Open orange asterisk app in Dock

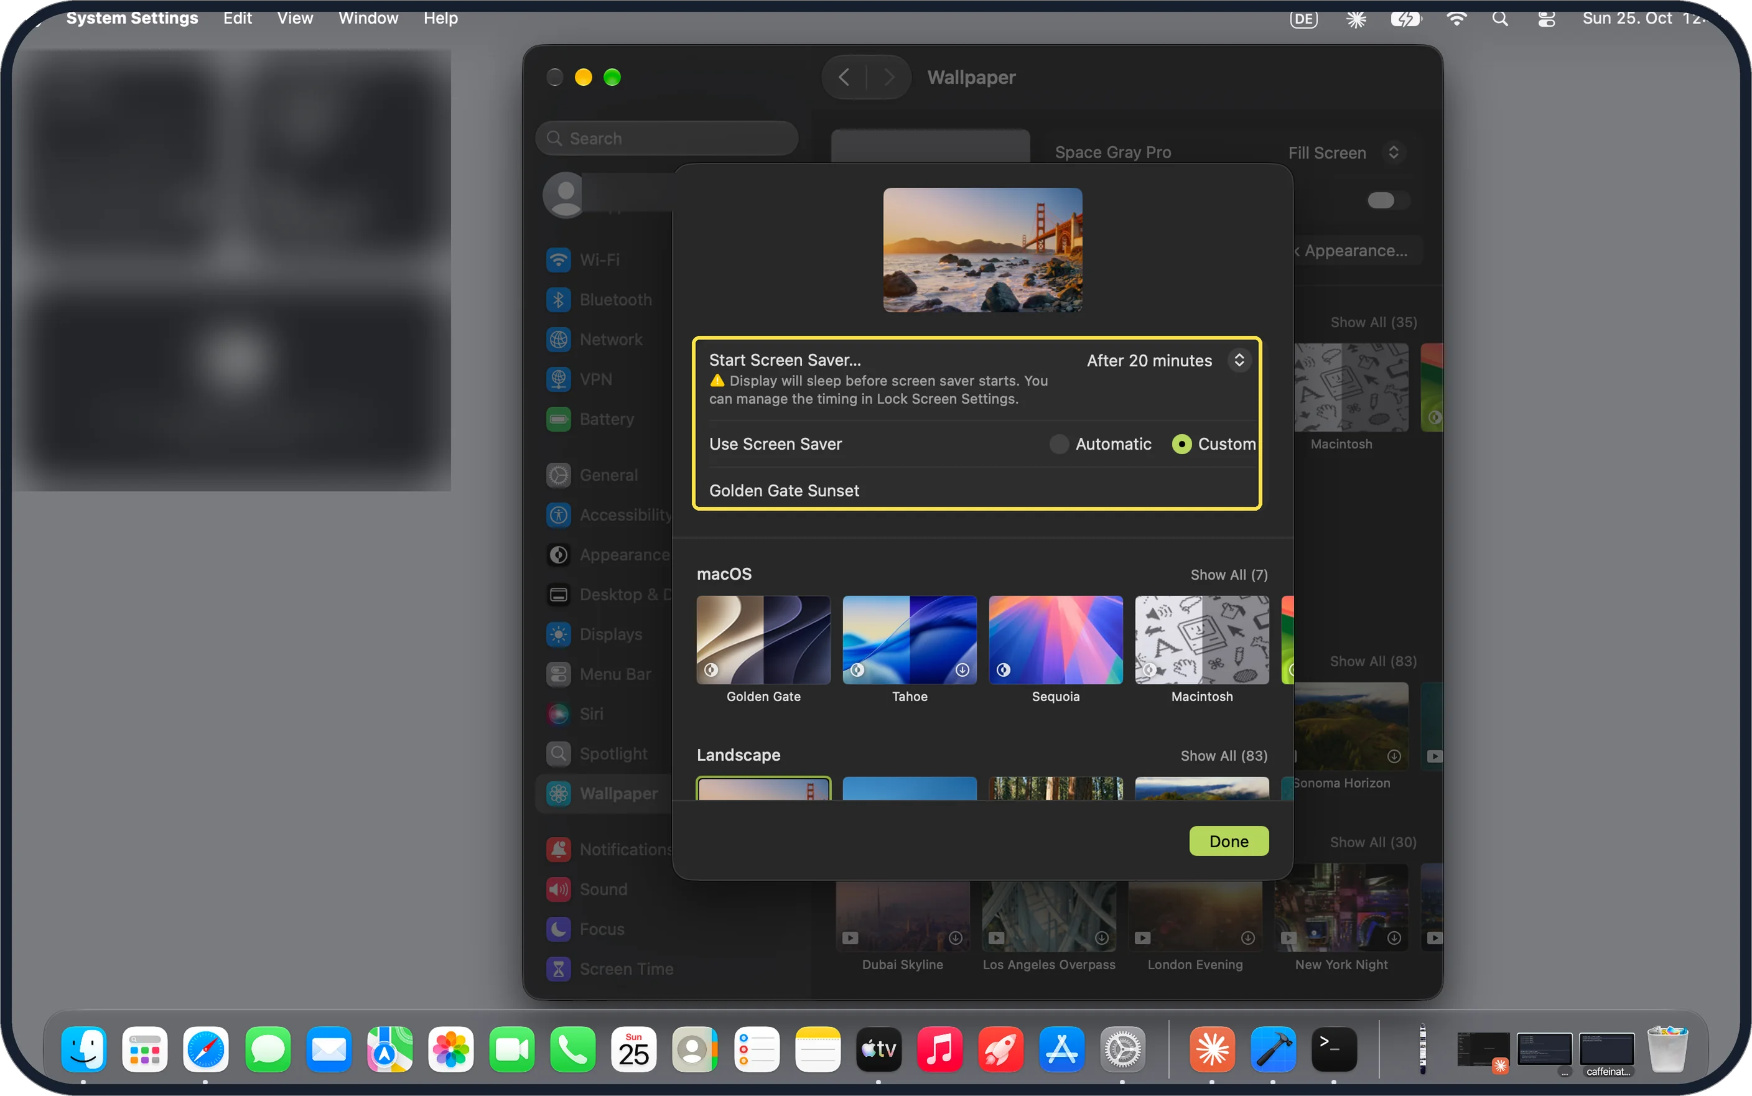[1212, 1049]
